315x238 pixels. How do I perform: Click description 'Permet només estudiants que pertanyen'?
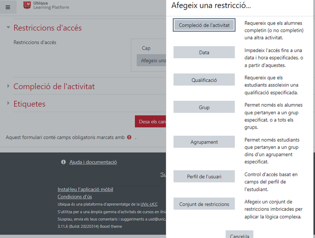coord(272,151)
